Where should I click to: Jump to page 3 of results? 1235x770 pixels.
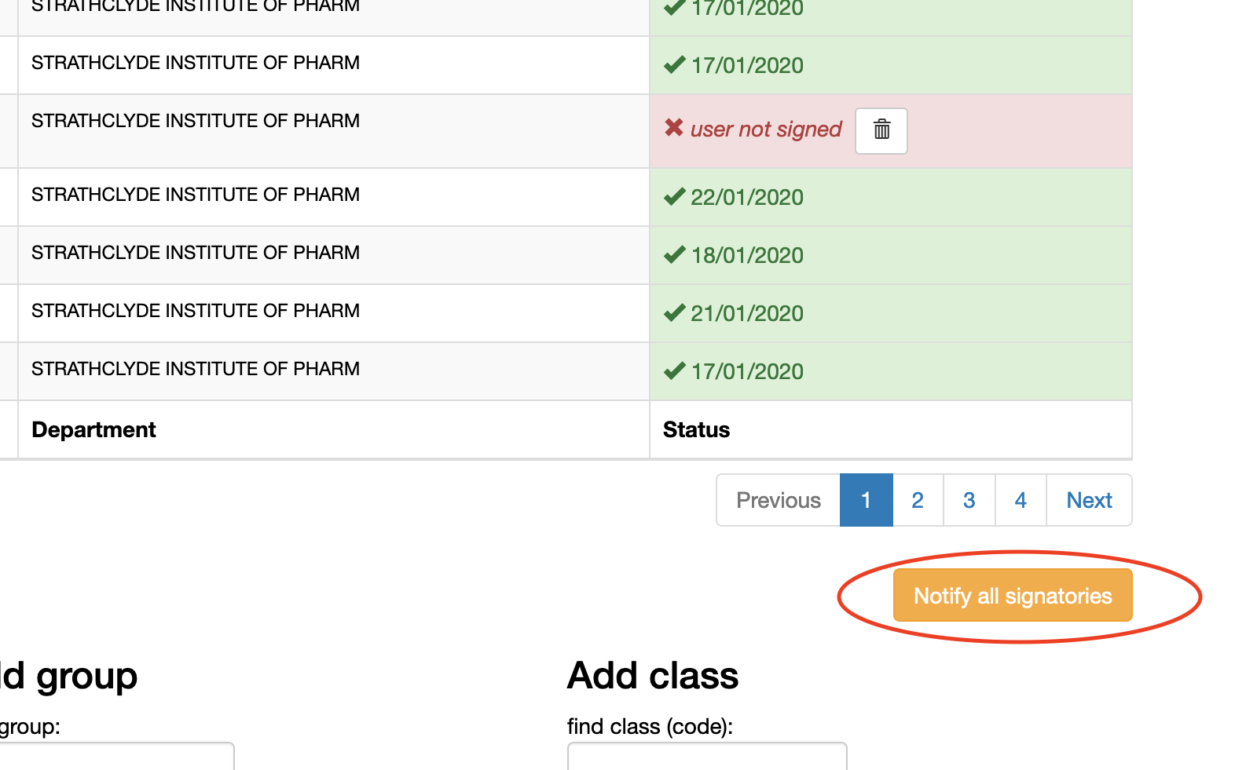pyautogui.click(x=969, y=500)
